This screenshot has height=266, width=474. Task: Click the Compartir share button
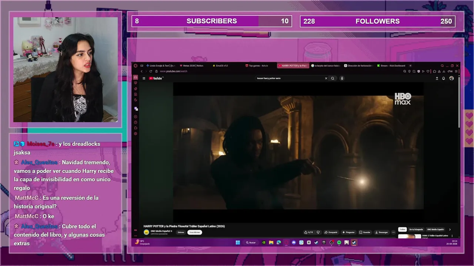coord(331,232)
